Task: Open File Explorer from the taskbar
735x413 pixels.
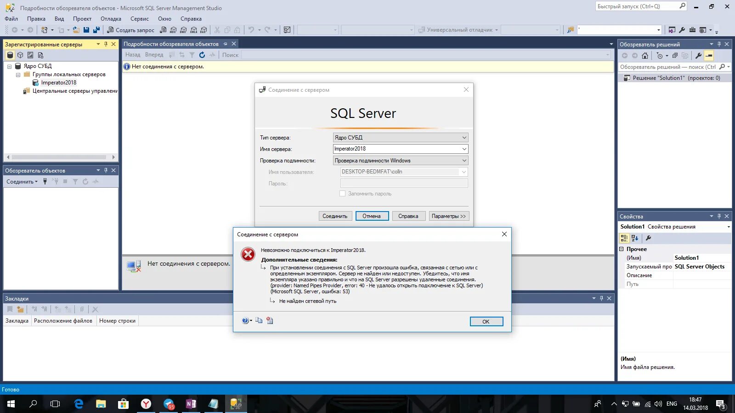Action: 101,404
